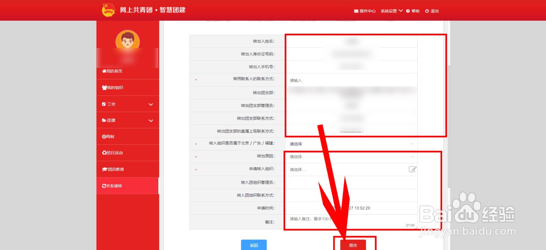Click the house icon next to 我的首页
This screenshot has height=250, width=546.
104,71
